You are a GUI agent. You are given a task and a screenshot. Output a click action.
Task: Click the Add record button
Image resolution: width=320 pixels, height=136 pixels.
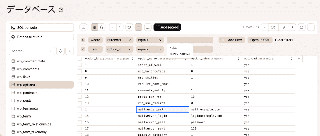[x=167, y=27]
